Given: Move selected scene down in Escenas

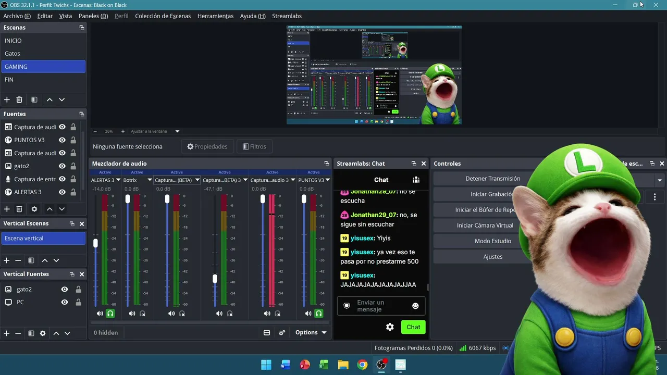Looking at the screenshot, I should [x=61, y=99].
